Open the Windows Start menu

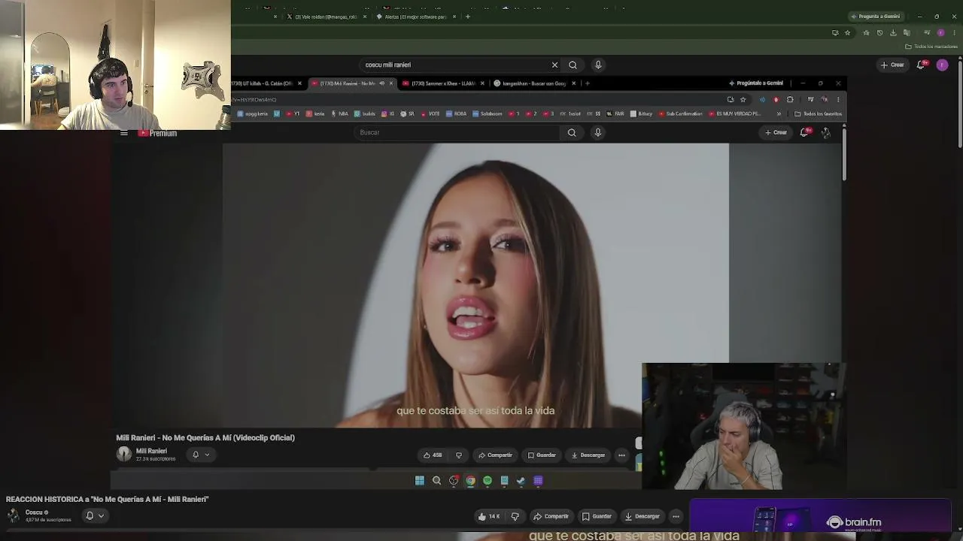coord(420,481)
